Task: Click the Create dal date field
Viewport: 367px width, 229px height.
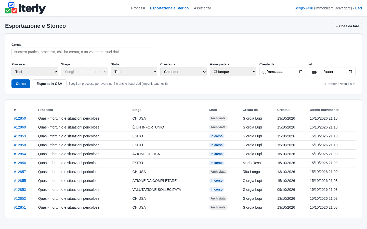Action: pos(282,72)
